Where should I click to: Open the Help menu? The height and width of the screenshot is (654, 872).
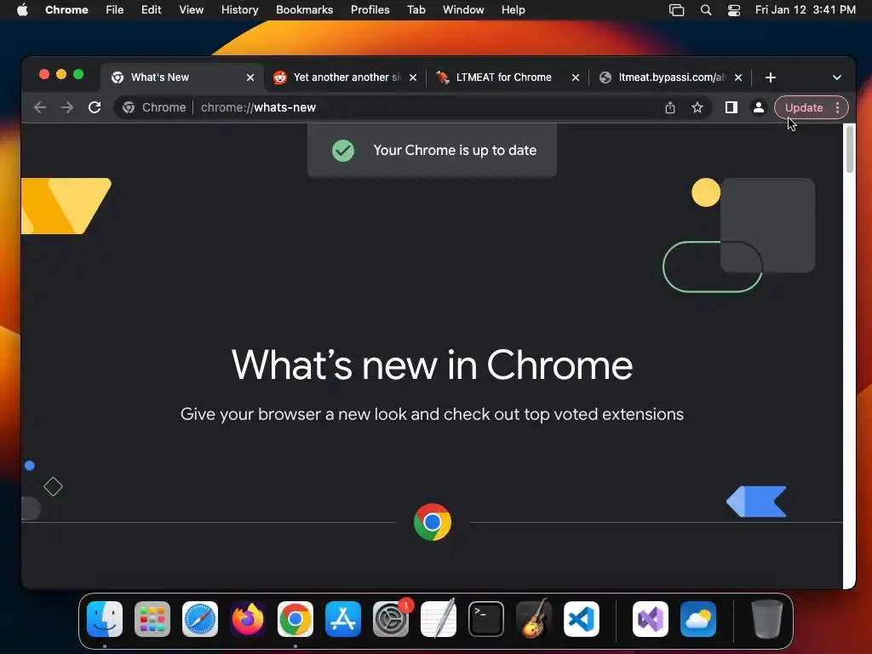(x=513, y=9)
